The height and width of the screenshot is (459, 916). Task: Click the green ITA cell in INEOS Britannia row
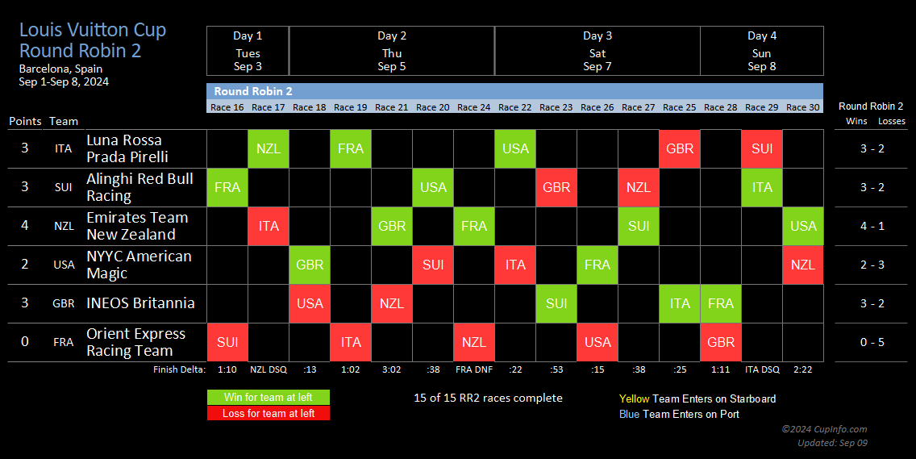point(680,303)
